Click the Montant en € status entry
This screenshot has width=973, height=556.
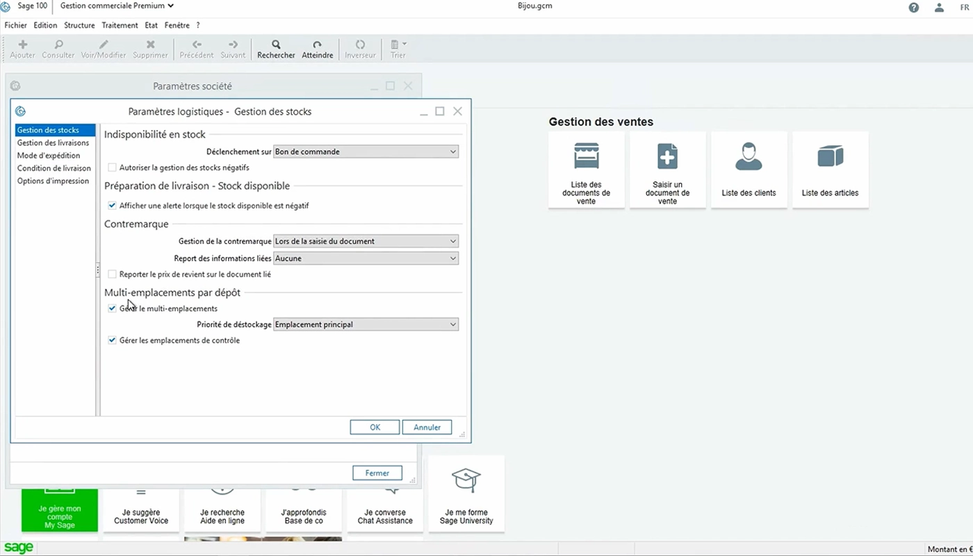[x=949, y=549]
